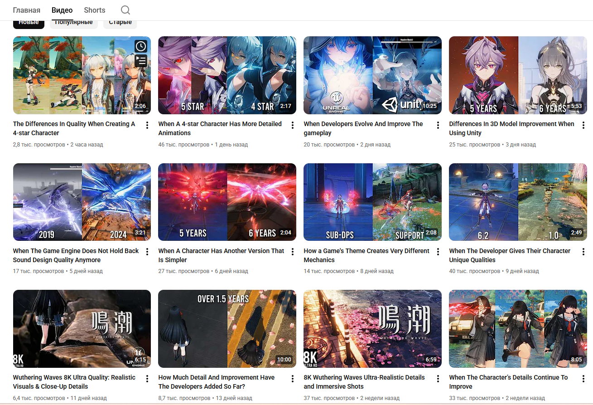Click the '6,4 тыс. просмотров • 11 дней назад' text
593x405 pixels.
(x=60, y=398)
